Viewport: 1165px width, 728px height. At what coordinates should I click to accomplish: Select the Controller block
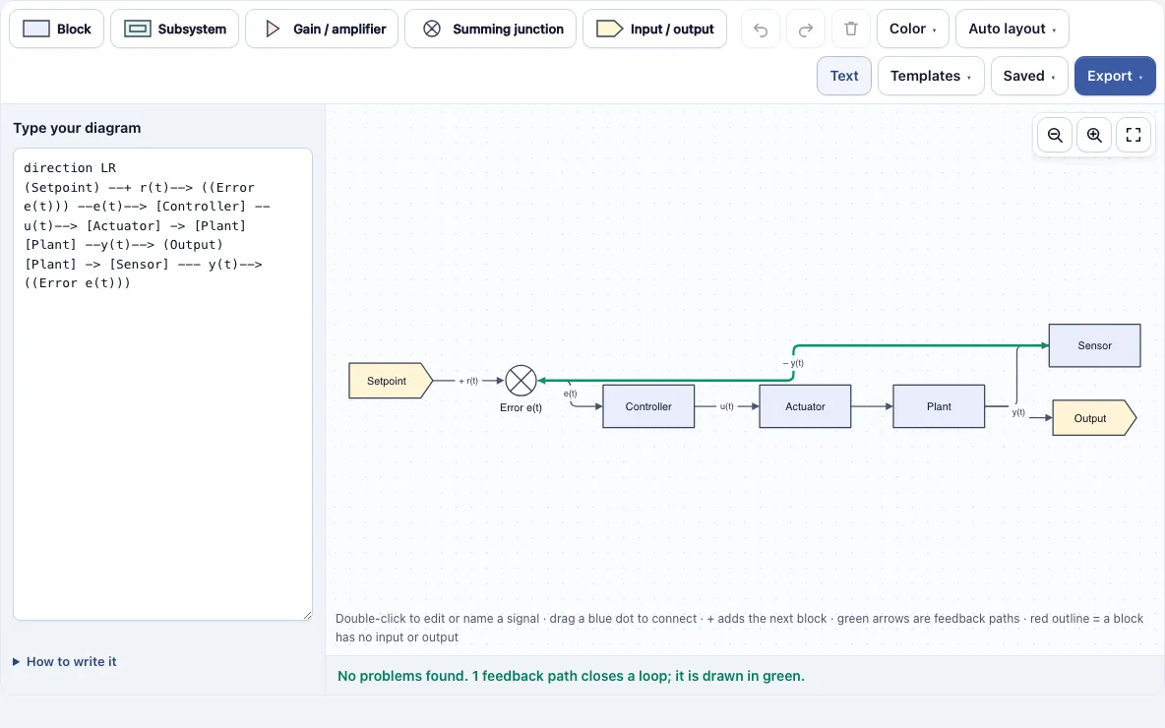(647, 406)
